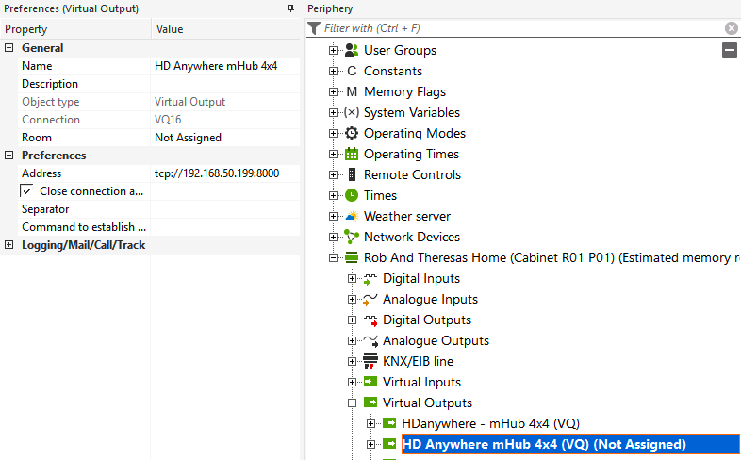Collapse the Rob And Theresas Home node

point(333,258)
